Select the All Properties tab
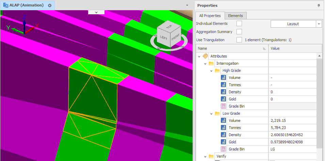The width and height of the screenshot is (325, 161). 210,16
